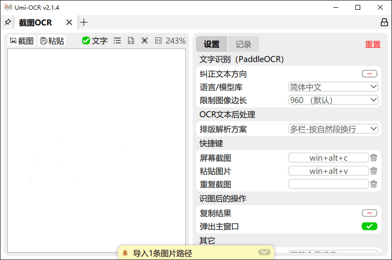Click the bell icon in notification
The image size is (392, 260).
(x=125, y=253)
